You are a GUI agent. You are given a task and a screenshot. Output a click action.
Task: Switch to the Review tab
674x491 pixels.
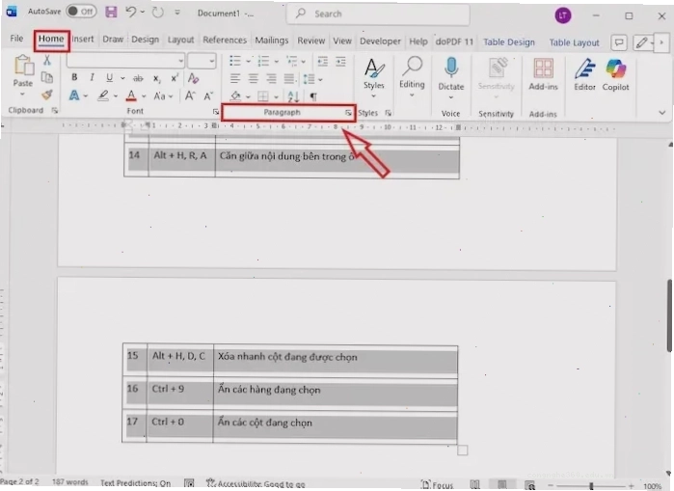pyautogui.click(x=310, y=41)
